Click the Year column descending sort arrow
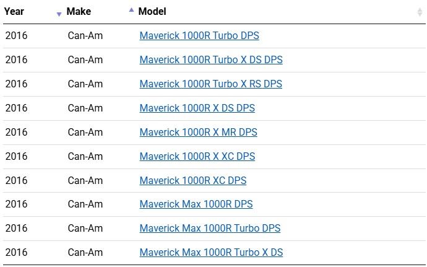Screen dimensions: 427x267 coord(59,14)
